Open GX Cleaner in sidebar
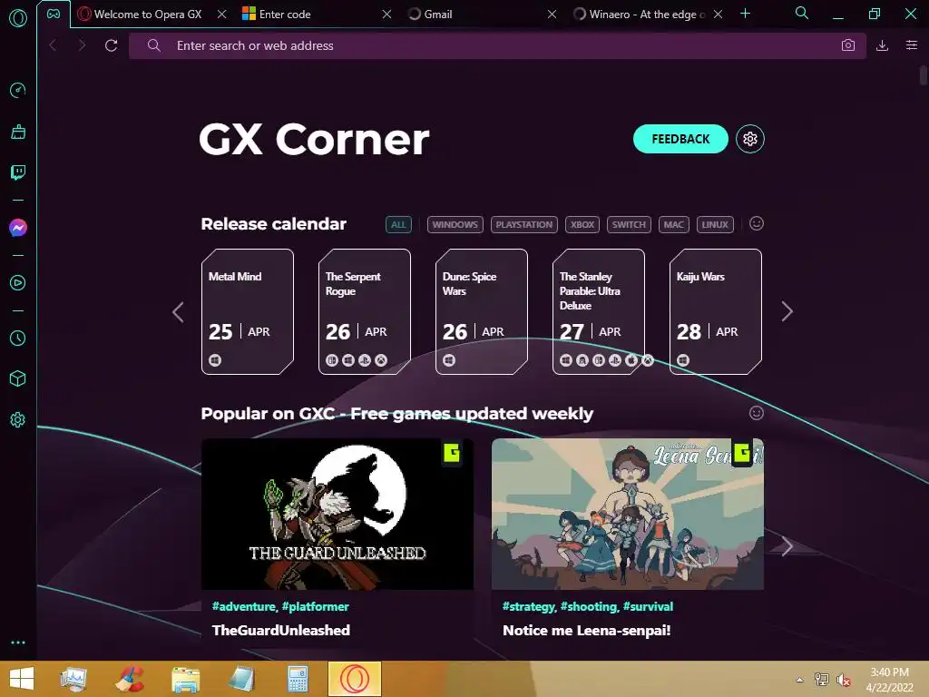 18,132
